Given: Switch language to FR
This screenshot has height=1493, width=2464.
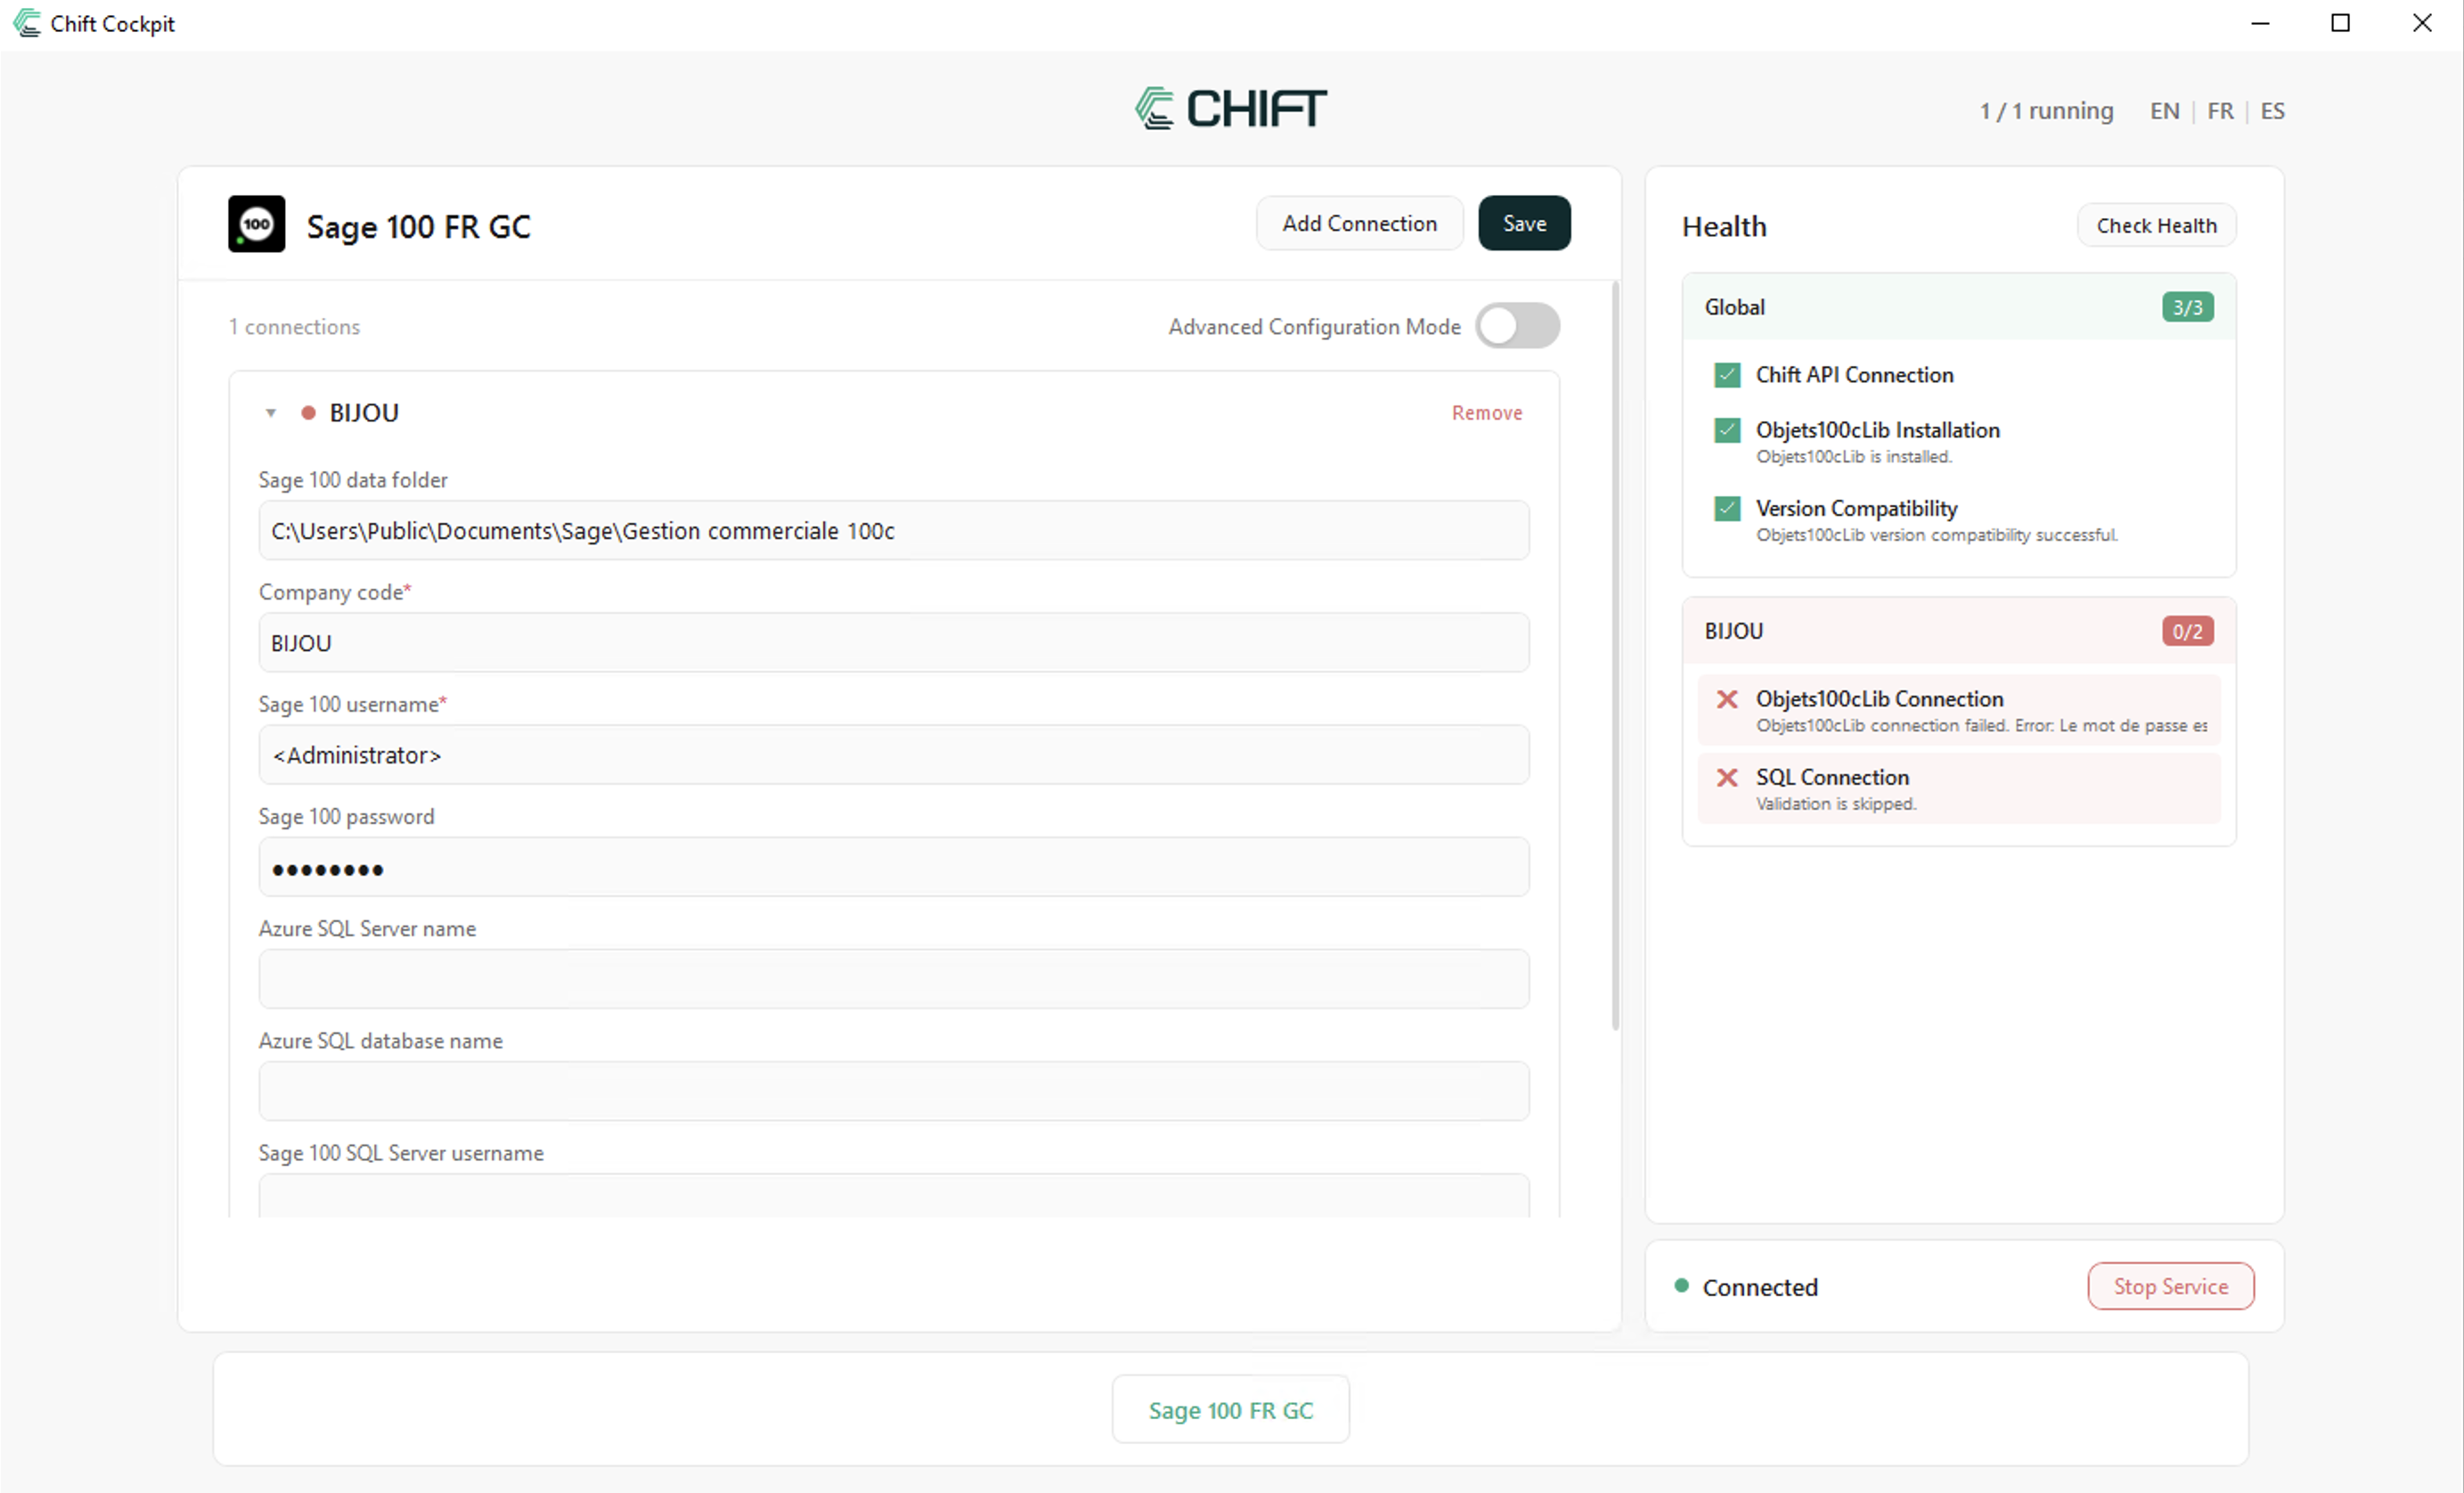Looking at the screenshot, I should [2220, 111].
